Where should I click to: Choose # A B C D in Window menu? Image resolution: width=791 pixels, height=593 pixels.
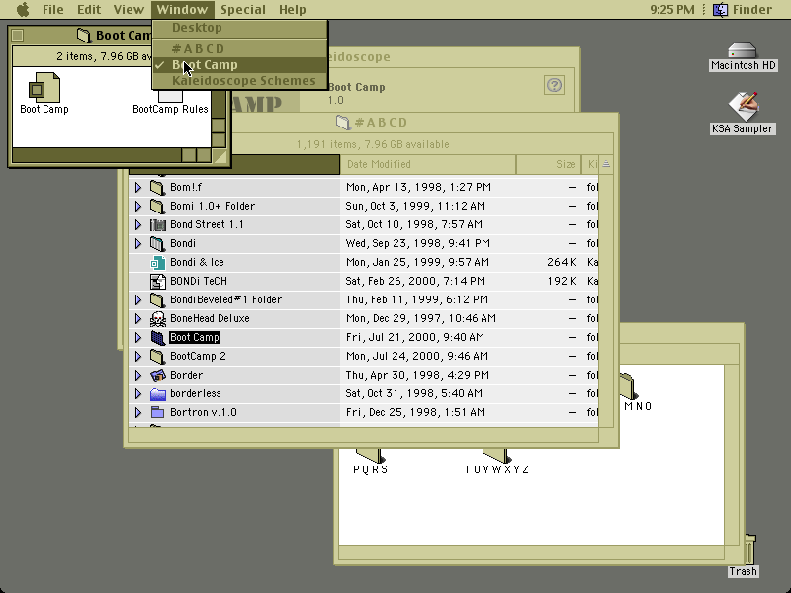point(240,48)
